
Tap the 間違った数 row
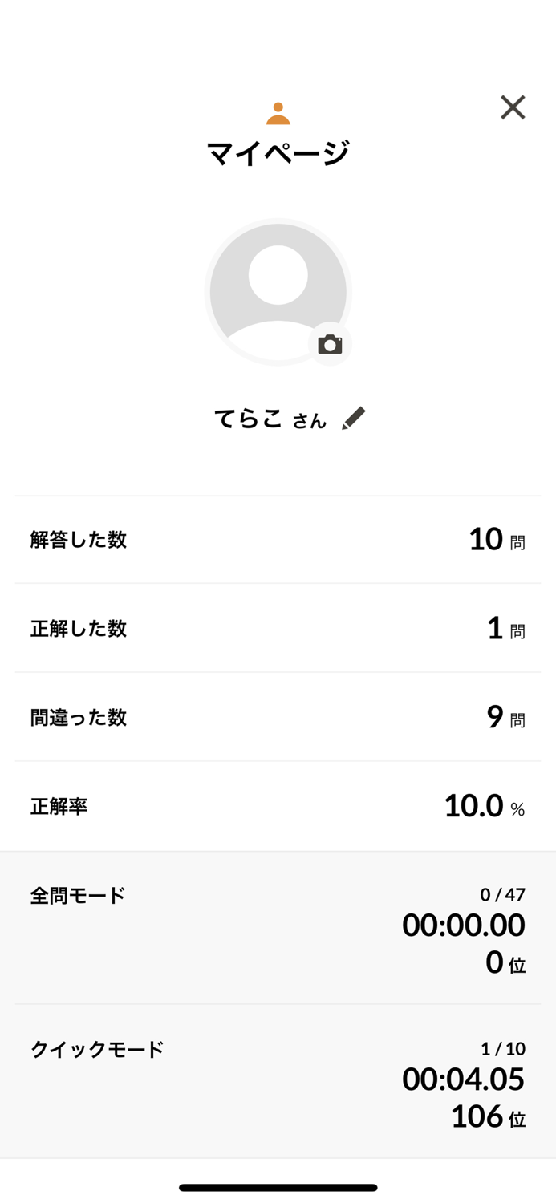(x=278, y=718)
